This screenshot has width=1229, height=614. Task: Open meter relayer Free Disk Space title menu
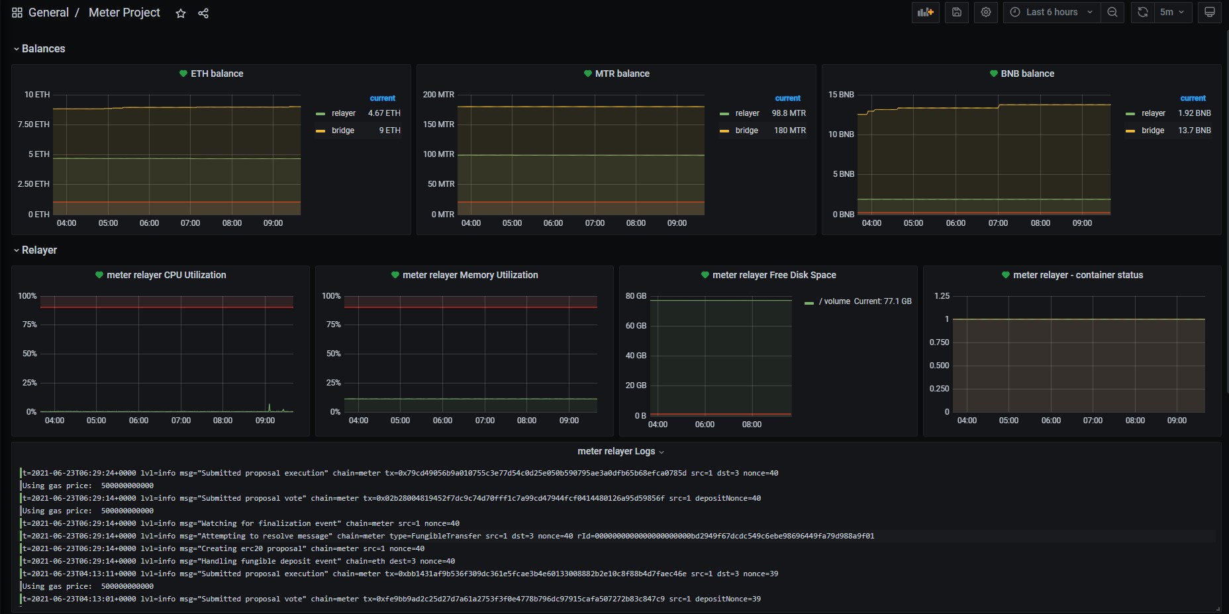click(774, 275)
